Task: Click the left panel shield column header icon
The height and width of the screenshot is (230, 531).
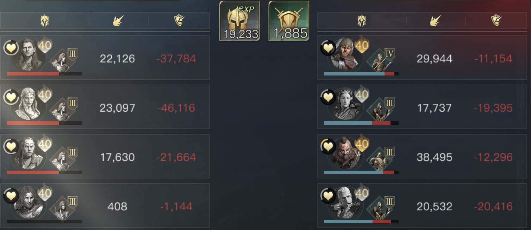Action: (x=180, y=21)
